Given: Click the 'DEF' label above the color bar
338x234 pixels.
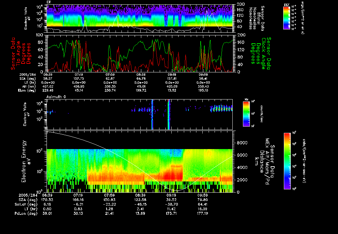Looking at the screenshot, I should pyautogui.click(x=287, y=5).
